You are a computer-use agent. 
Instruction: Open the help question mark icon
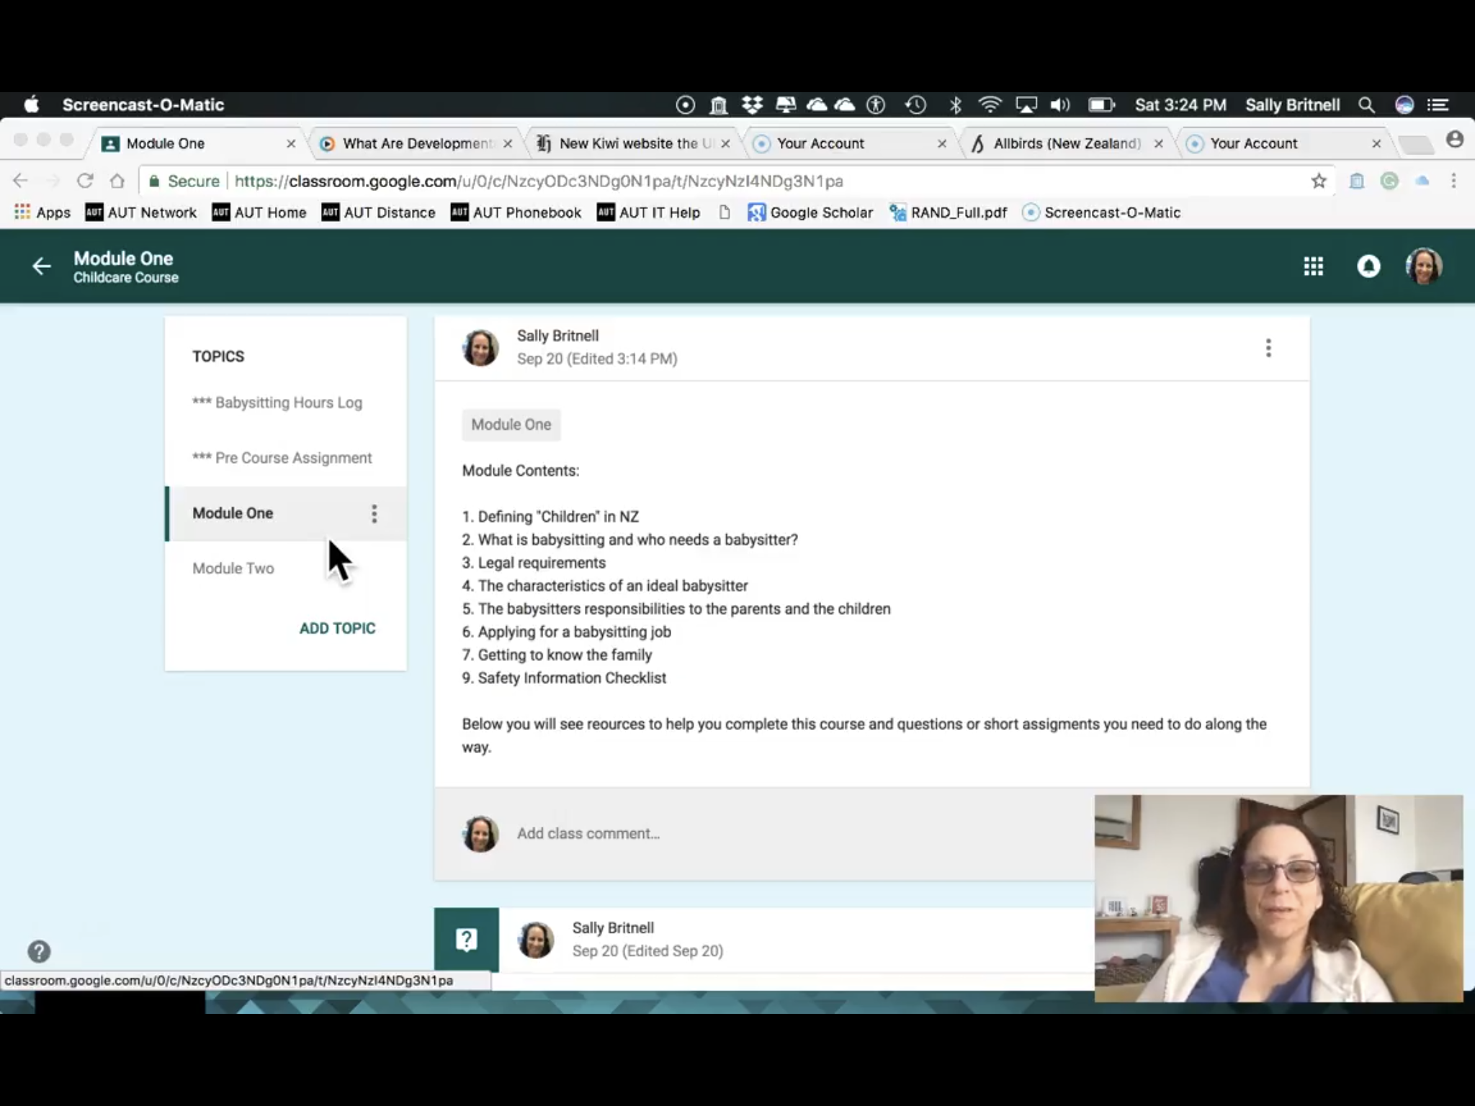(x=39, y=951)
